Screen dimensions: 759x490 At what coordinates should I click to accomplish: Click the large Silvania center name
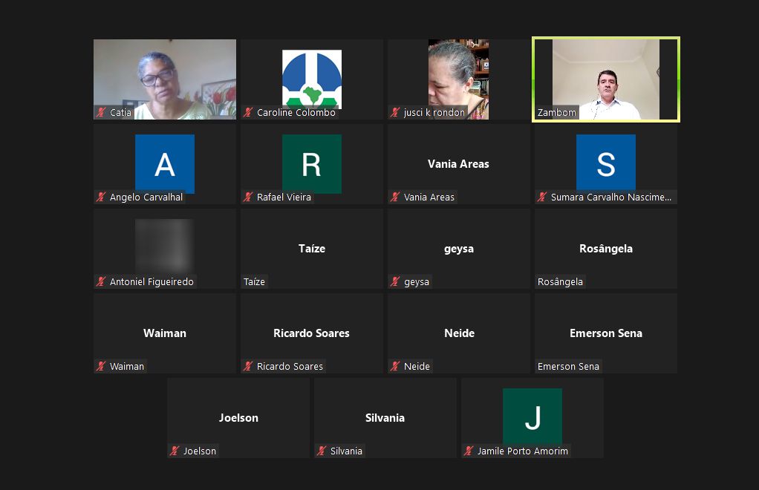385,418
